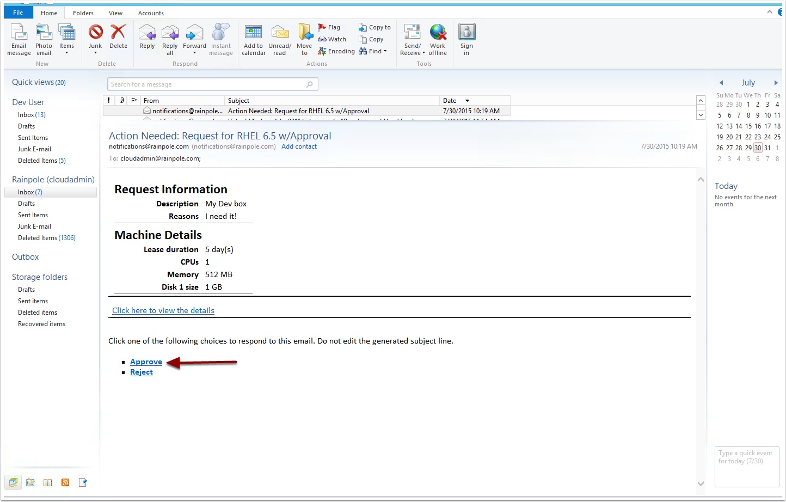This screenshot has width=786, height=502.
Task: Collapse Rainpole (cloudadmin) account
Action: (x=53, y=179)
